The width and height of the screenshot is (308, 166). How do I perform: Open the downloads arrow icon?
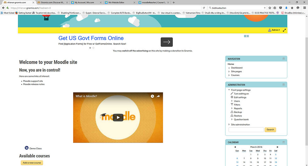(x=286, y=8)
